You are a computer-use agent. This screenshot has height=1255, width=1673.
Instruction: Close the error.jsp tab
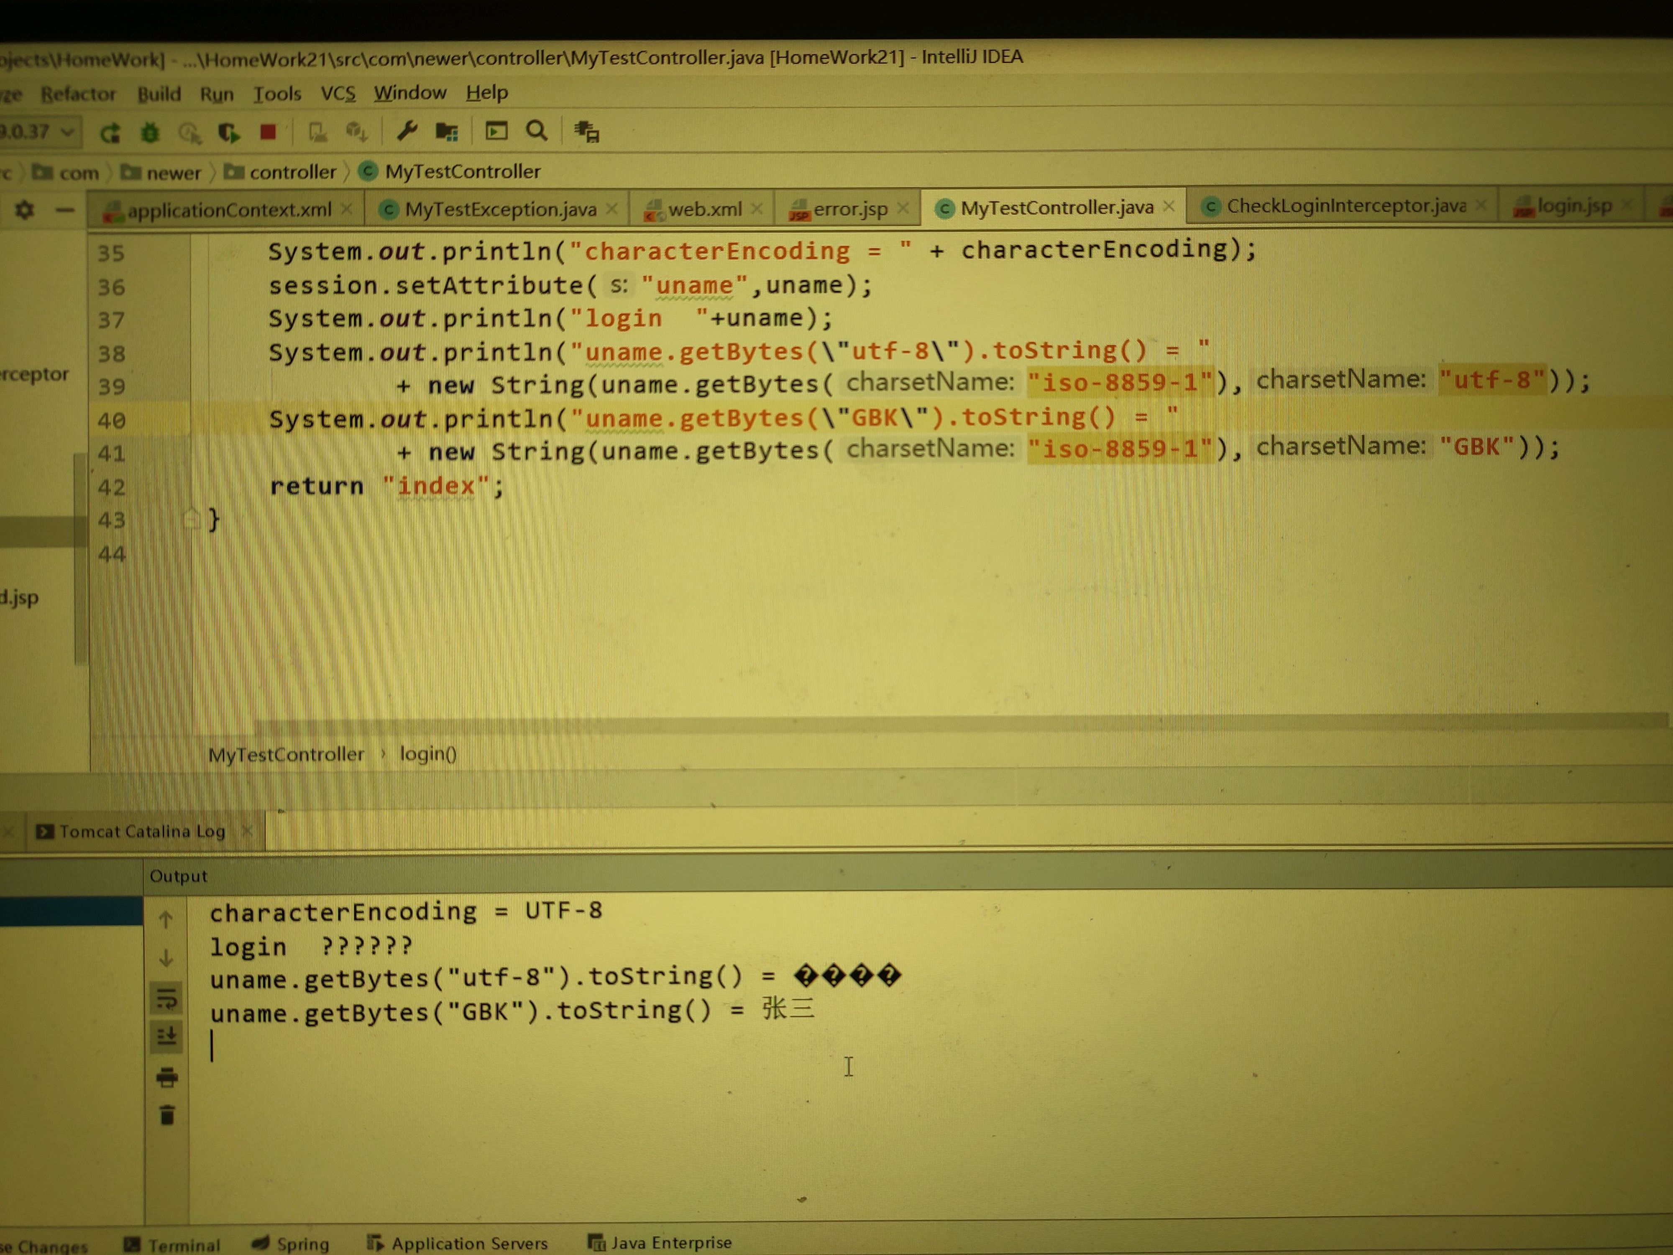pyautogui.click(x=902, y=207)
